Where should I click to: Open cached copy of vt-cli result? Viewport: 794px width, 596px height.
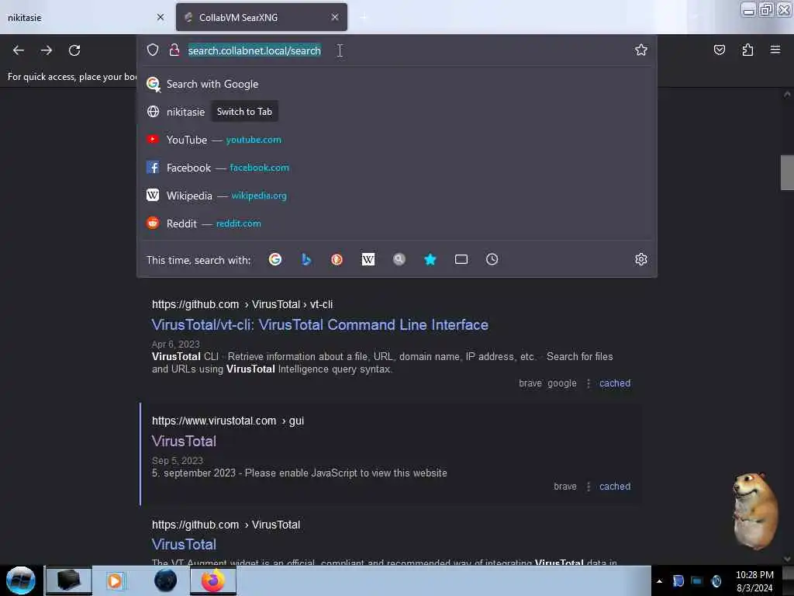click(615, 383)
